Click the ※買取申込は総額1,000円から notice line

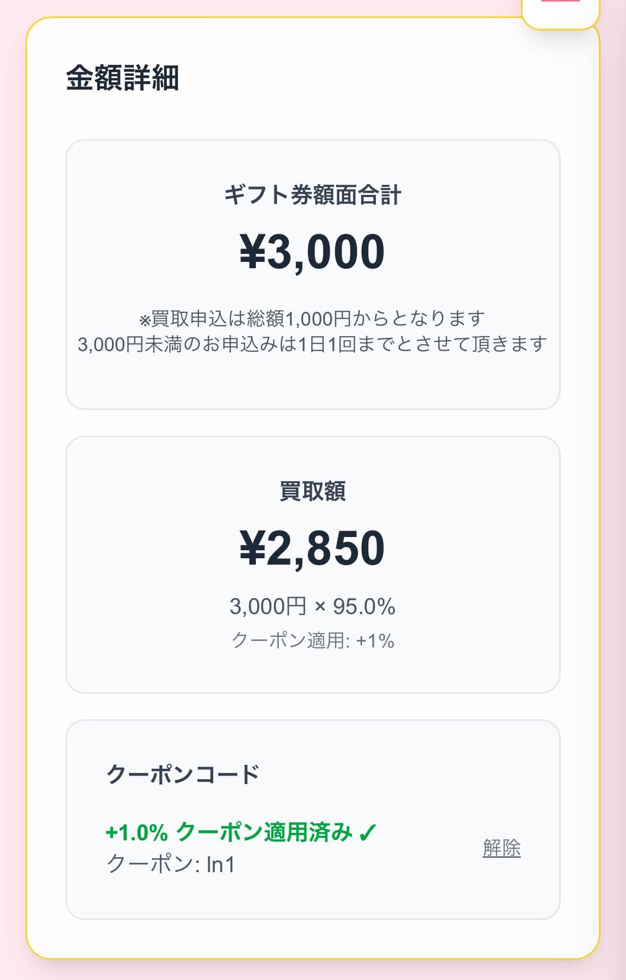pyautogui.click(x=312, y=319)
